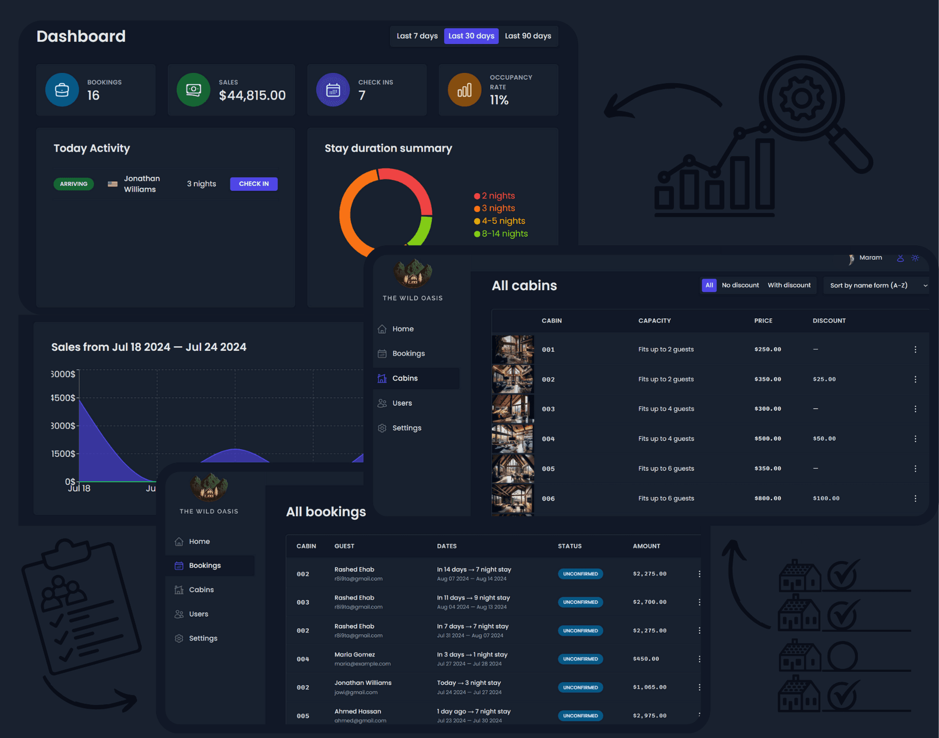939x738 pixels.
Task: Click the Occupancy rate chart icon
Action: [464, 90]
